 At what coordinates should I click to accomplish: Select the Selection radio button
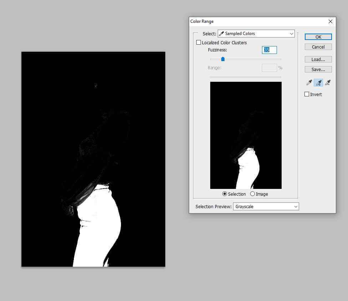pyautogui.click(x=225, y=194)
